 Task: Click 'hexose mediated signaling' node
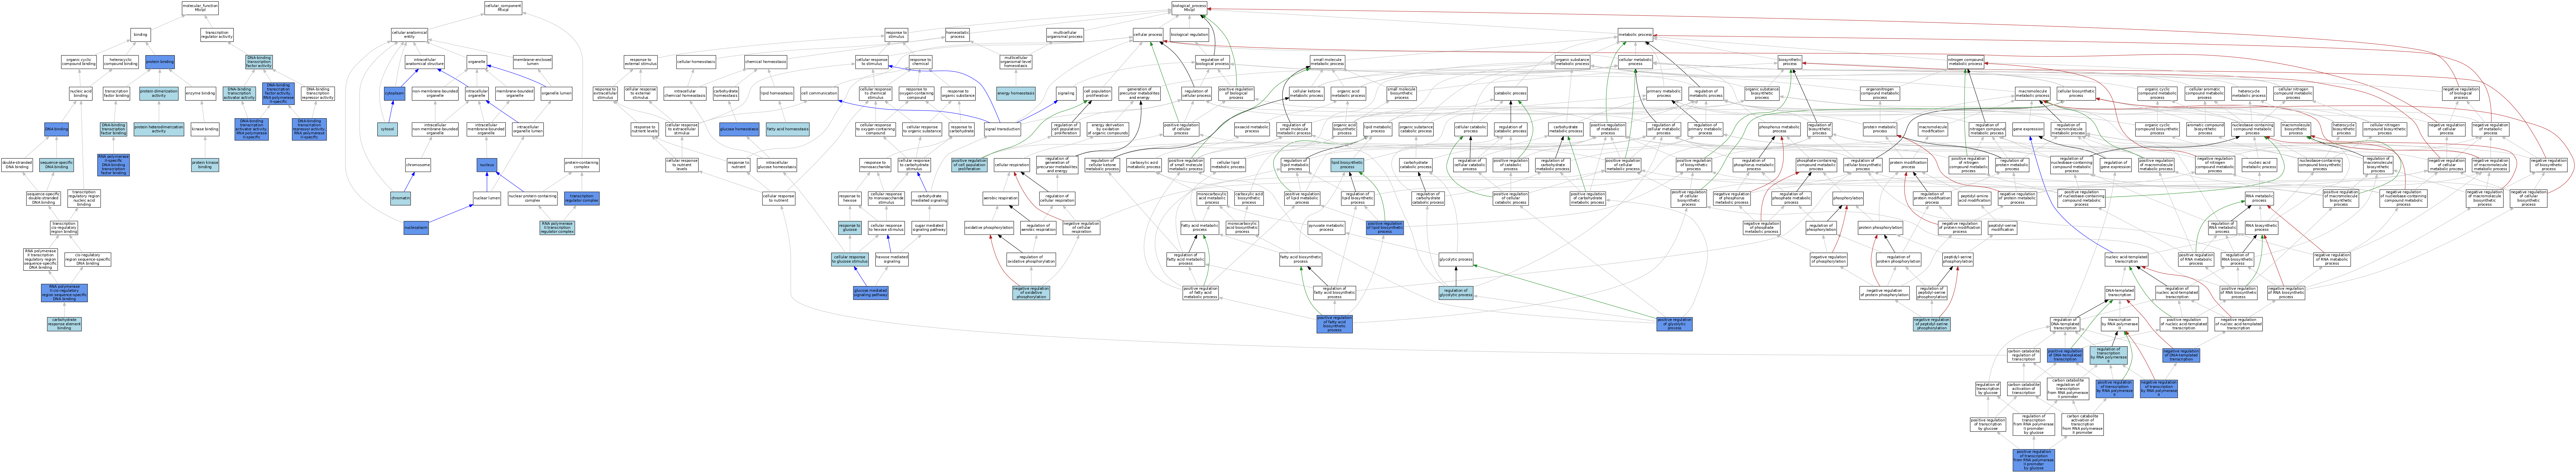[x=892, y=260]
